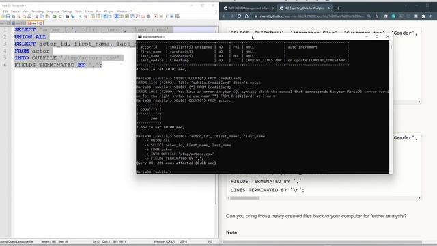The image size is (437, 246).
Task: Click the 'UNION ALL' line in editor
Action: pos(30,37)
